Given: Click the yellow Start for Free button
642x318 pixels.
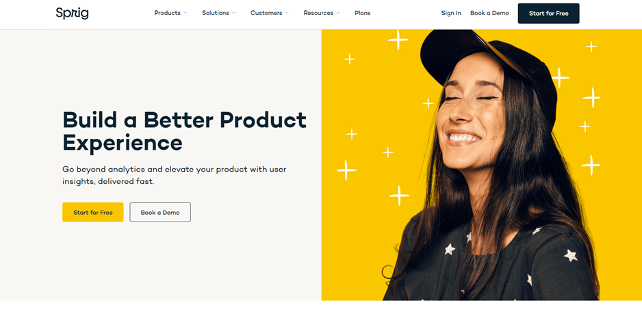Looking at the screenshot, I should pyautogui.click(x=93, y=212).
